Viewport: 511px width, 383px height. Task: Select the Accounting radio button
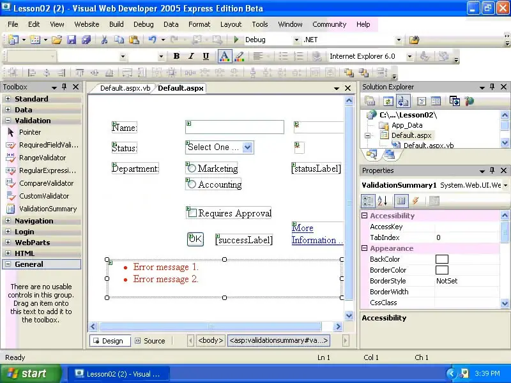click(x=192, y=184)
